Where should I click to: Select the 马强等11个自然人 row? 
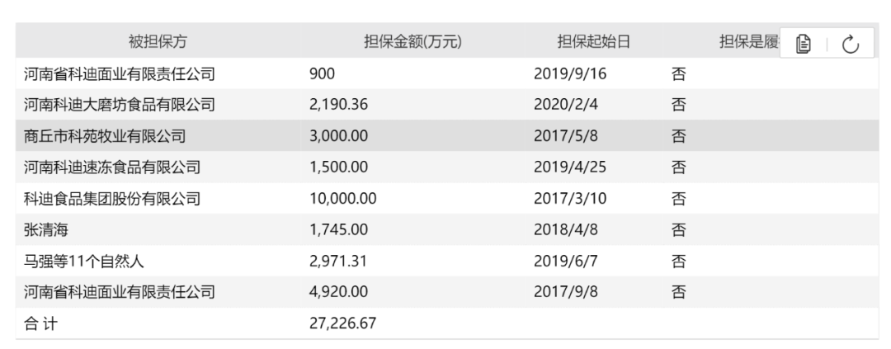(x=447, y=261)
